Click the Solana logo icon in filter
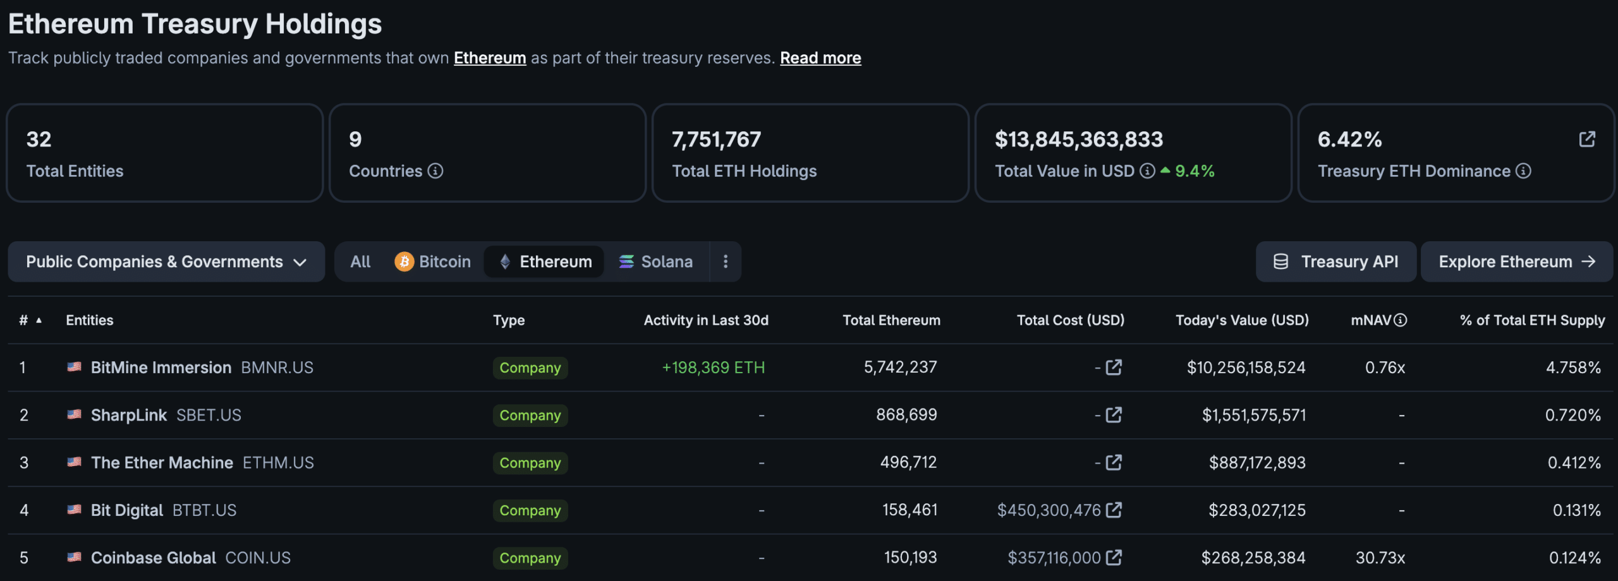1618x581 pixels. [626, 261]
